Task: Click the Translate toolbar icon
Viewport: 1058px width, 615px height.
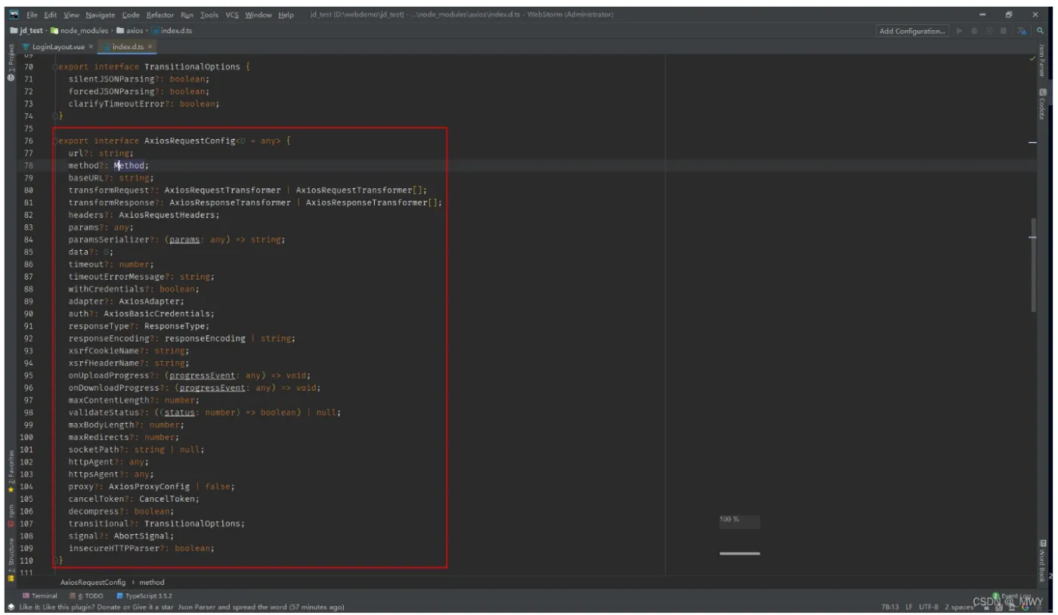Action: [1022, 31]
